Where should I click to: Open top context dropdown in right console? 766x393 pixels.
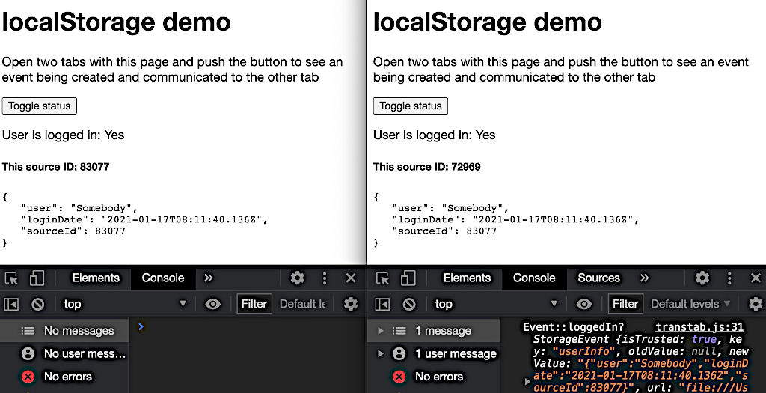tap(497, 304)
